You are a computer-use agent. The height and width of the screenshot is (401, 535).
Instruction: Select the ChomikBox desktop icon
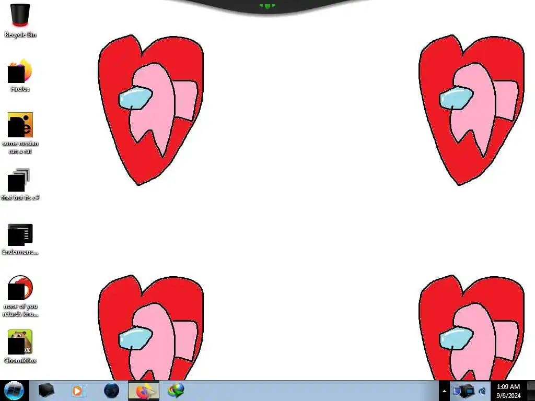20,346
